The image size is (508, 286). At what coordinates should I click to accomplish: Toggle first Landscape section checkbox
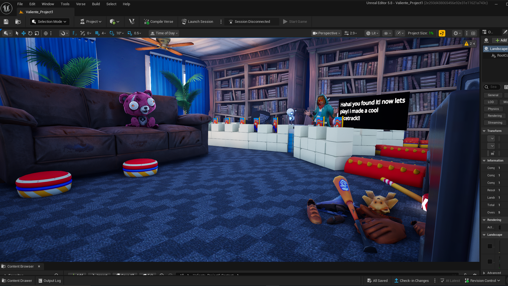click(490, 246)
